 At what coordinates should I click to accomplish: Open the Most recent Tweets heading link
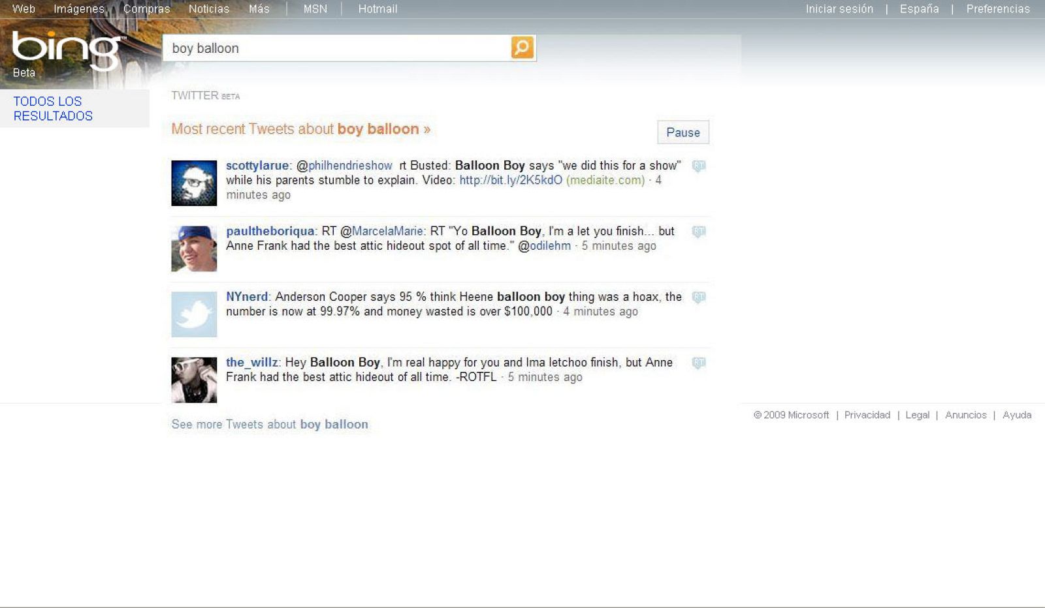[x=300, y=129]
